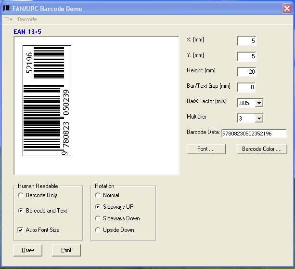Choose Sideways UP rotation
Viewport: 295px width, 269px height.
(x=98, y=207)
